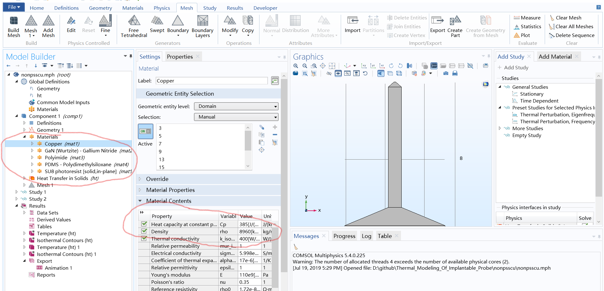Click the Zoom Box tool
The height and width of the screenshot is (291, 604).
pos(314,66)
